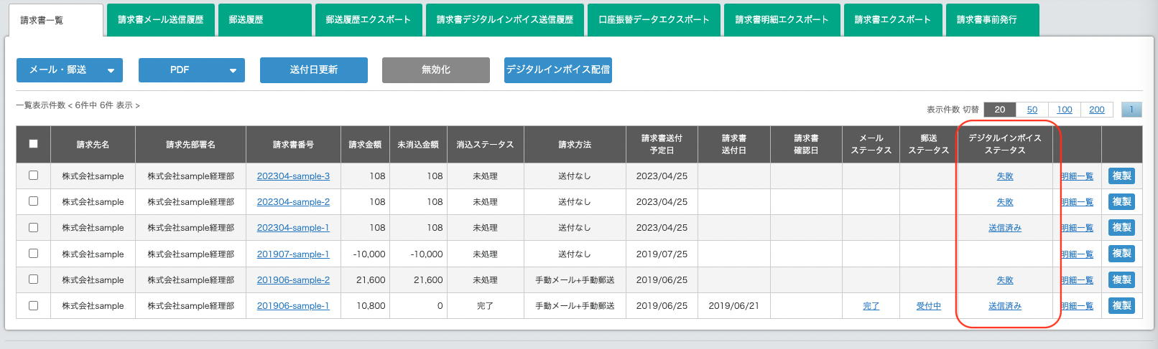Open invoice number 202304-sample-2
Viewport: 1158px width, 349px height.
point(293,202)
